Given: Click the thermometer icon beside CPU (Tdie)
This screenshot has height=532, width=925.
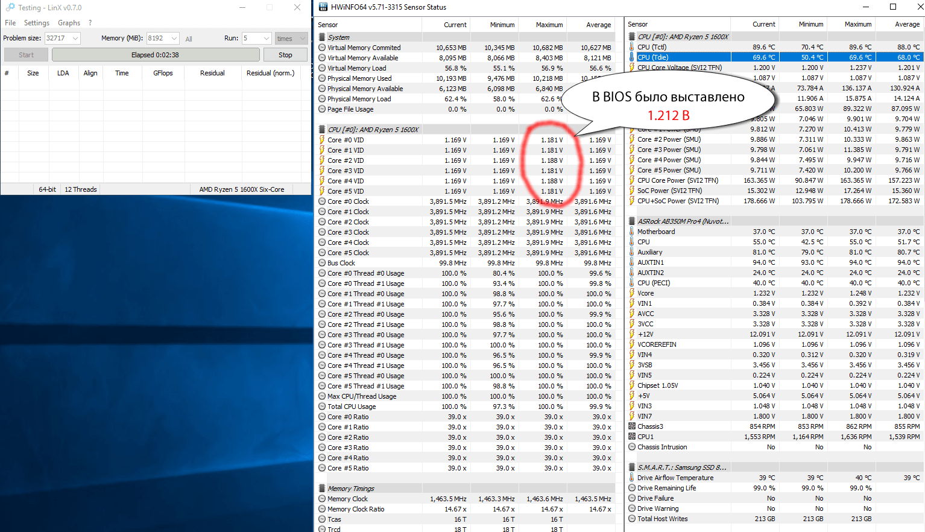Looking at the screenshot, I should (x=632, y=57).
